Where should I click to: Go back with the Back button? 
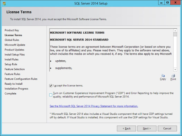[126, 128]
